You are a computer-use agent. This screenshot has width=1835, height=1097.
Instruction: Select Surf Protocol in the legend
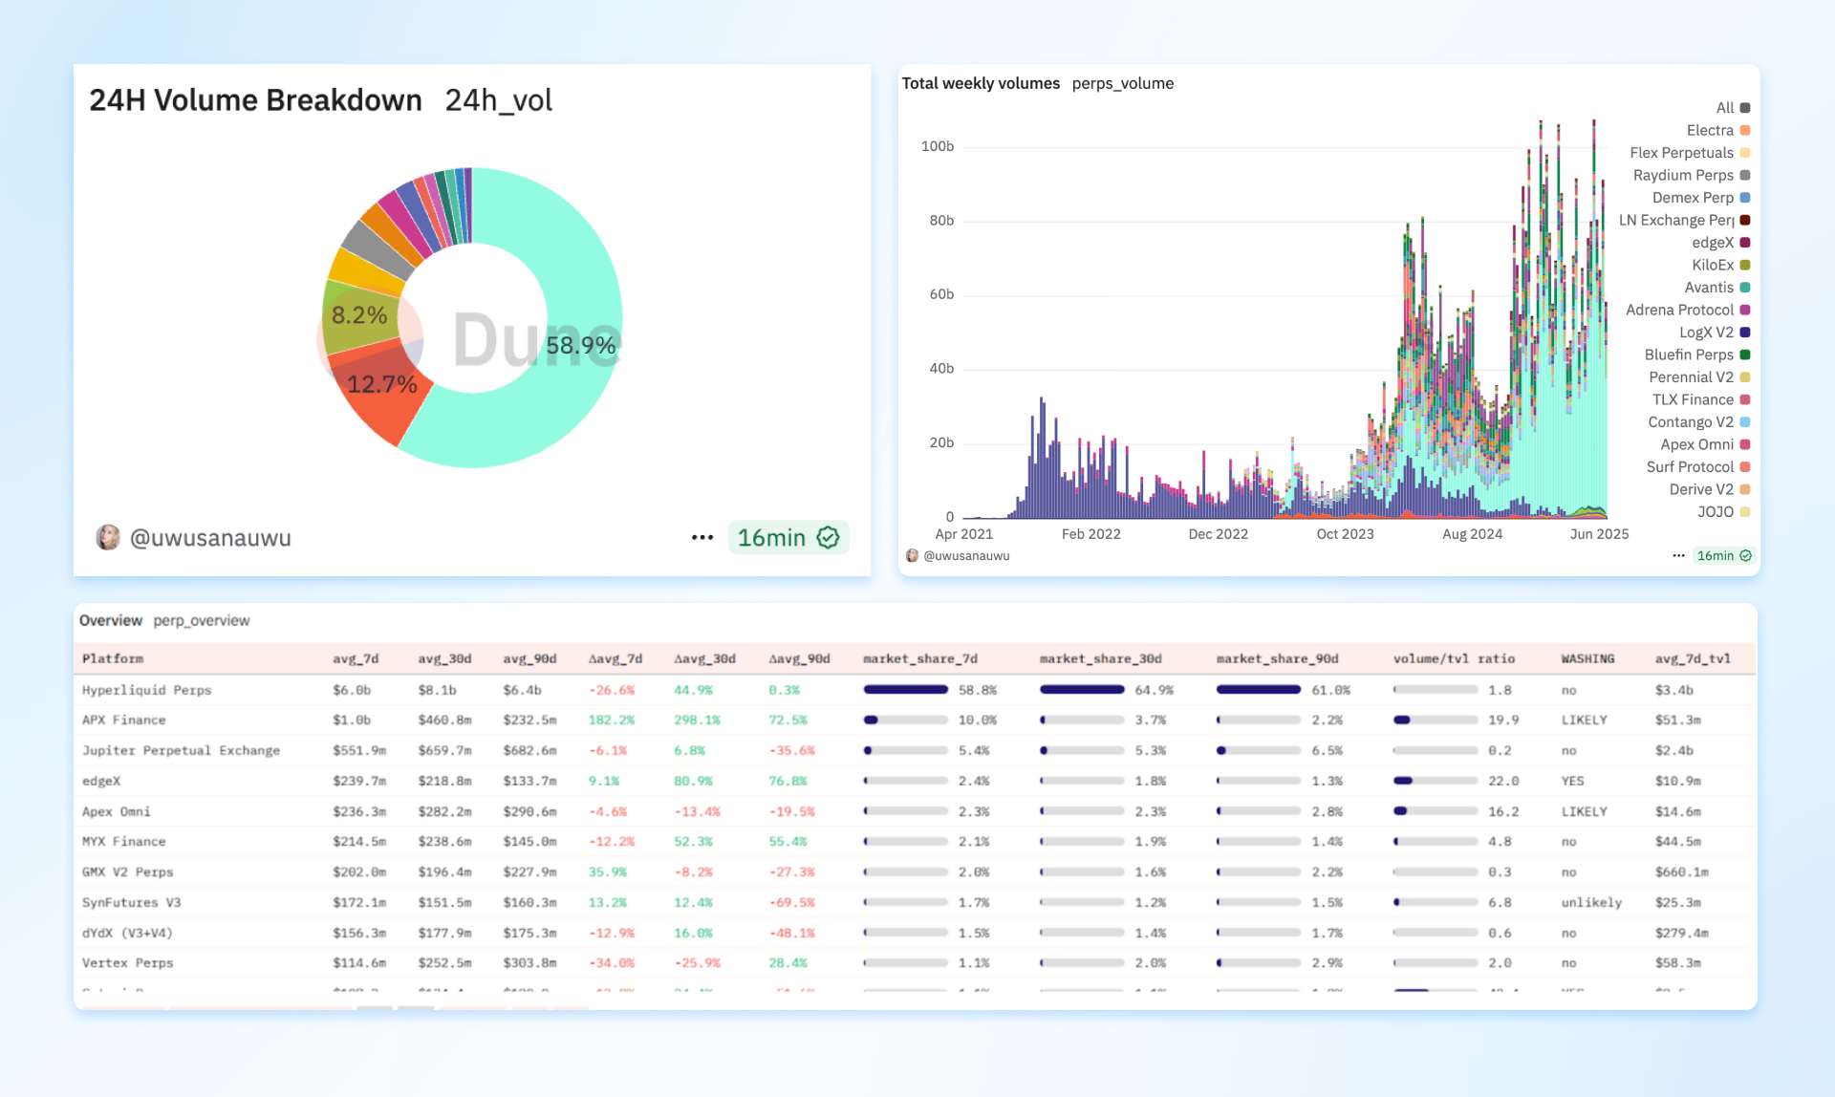[x=1697, y=467]
